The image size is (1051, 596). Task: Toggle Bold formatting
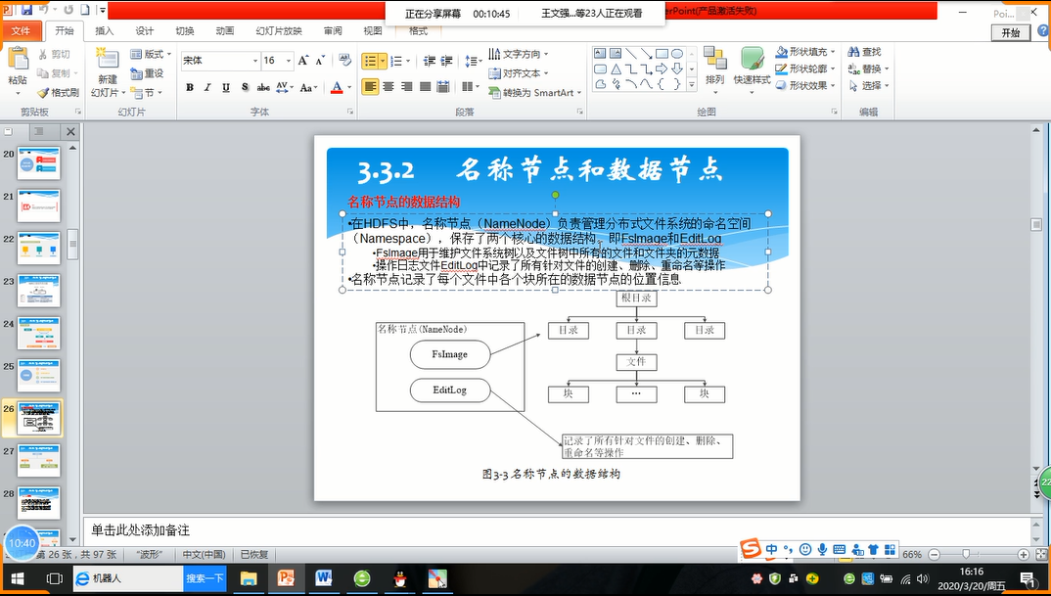pyautogui.click(x=190, y=87)
